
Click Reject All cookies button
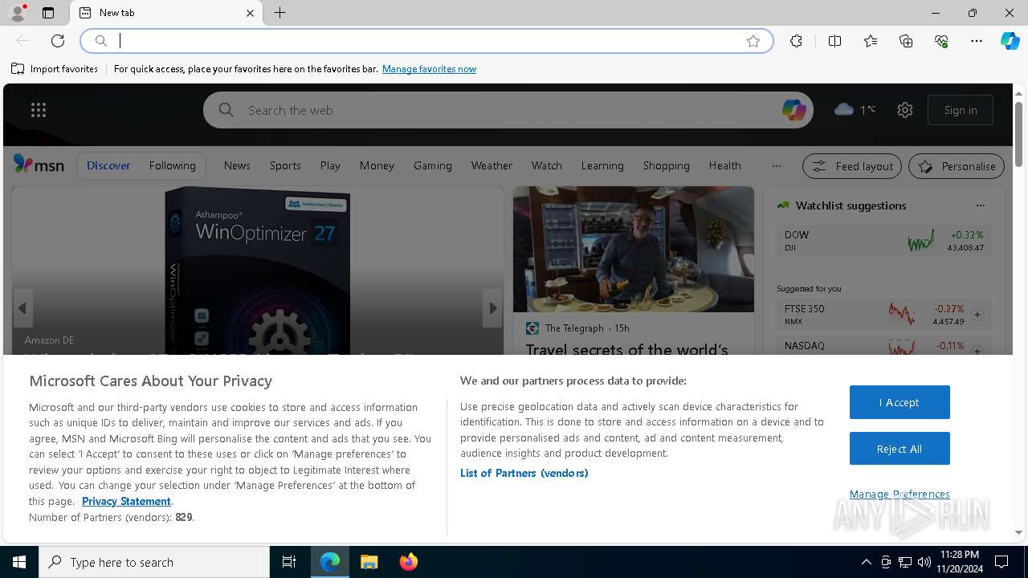pos(899,449)
